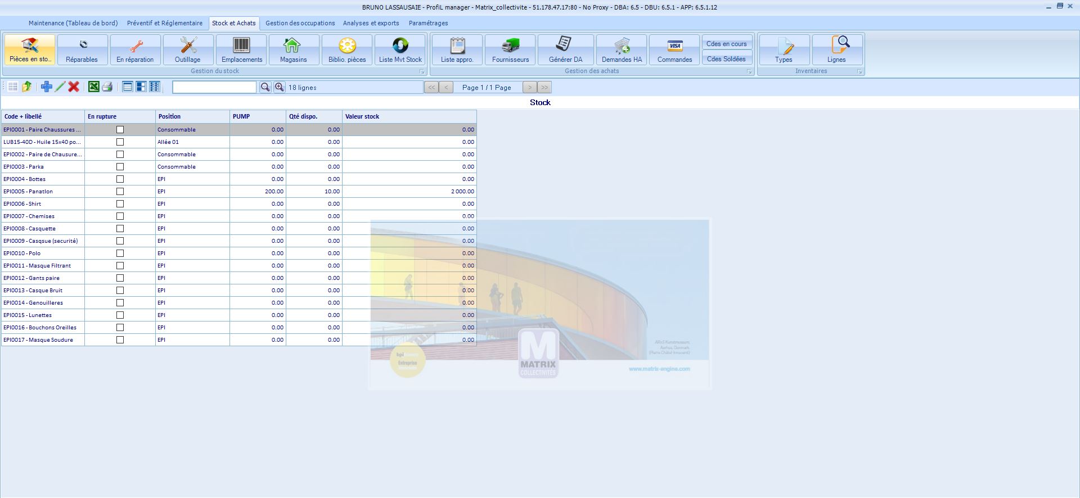Expand Gestion du stock group launcher
The width and height of the screenshot is (1080, 498).
tap(422, 71)
